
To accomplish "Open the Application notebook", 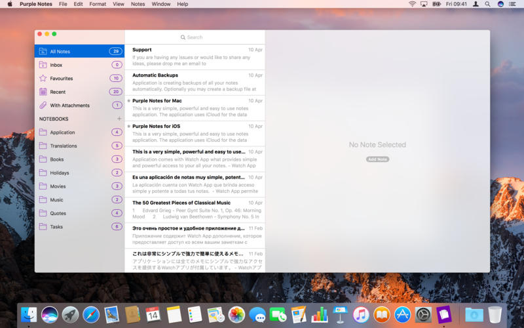I will pos(79,133).
